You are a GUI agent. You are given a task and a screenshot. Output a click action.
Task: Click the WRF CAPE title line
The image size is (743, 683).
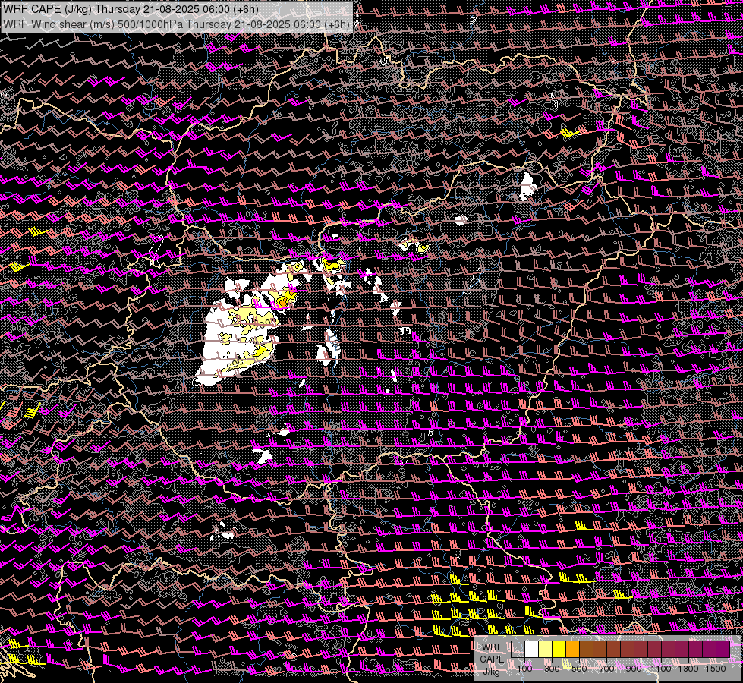[x=131, y=8]
